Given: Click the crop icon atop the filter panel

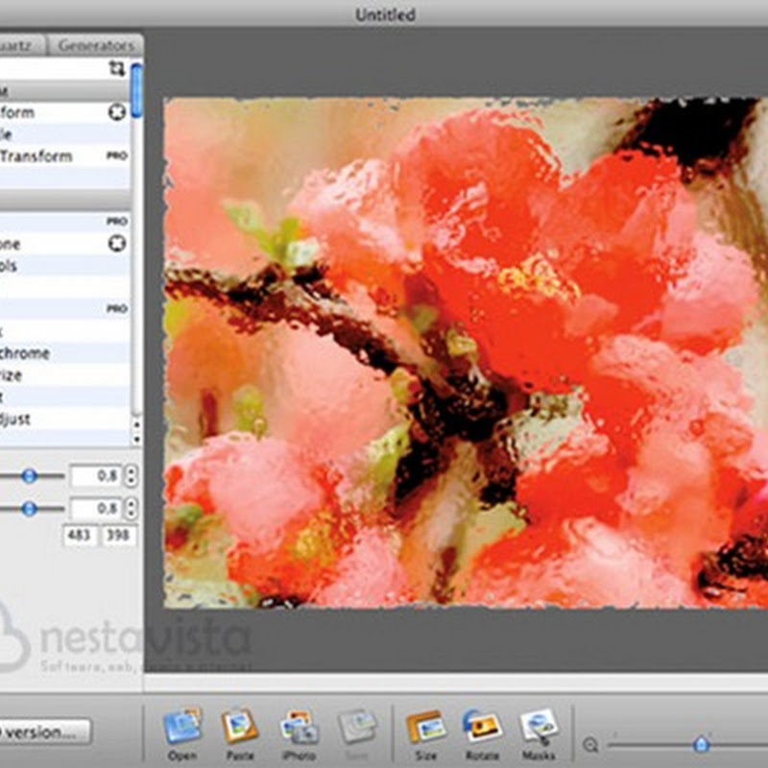Looking at the screenshot, I should tap(117, 68).
